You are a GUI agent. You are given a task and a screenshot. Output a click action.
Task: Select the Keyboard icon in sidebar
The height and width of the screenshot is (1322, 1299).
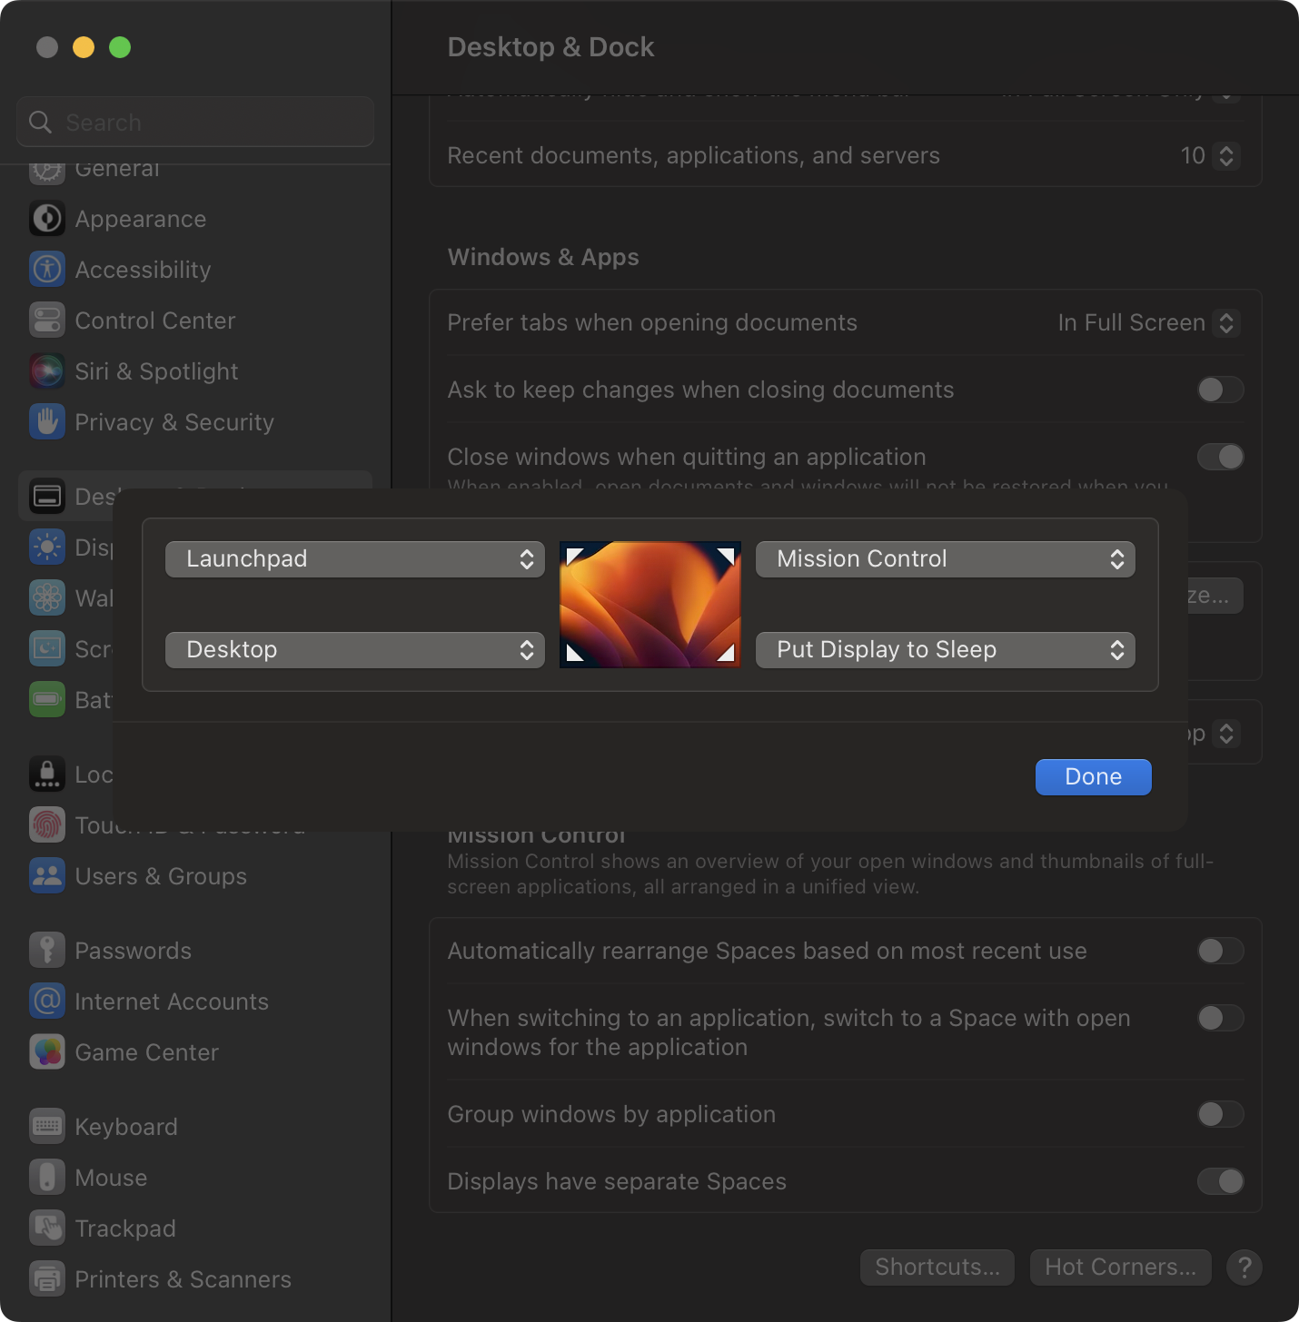47,1127
